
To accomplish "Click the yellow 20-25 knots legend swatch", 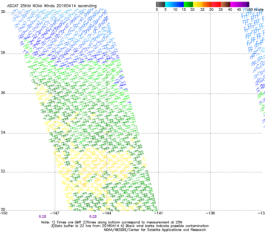I will pyautogui.click(x=198, y=4).
